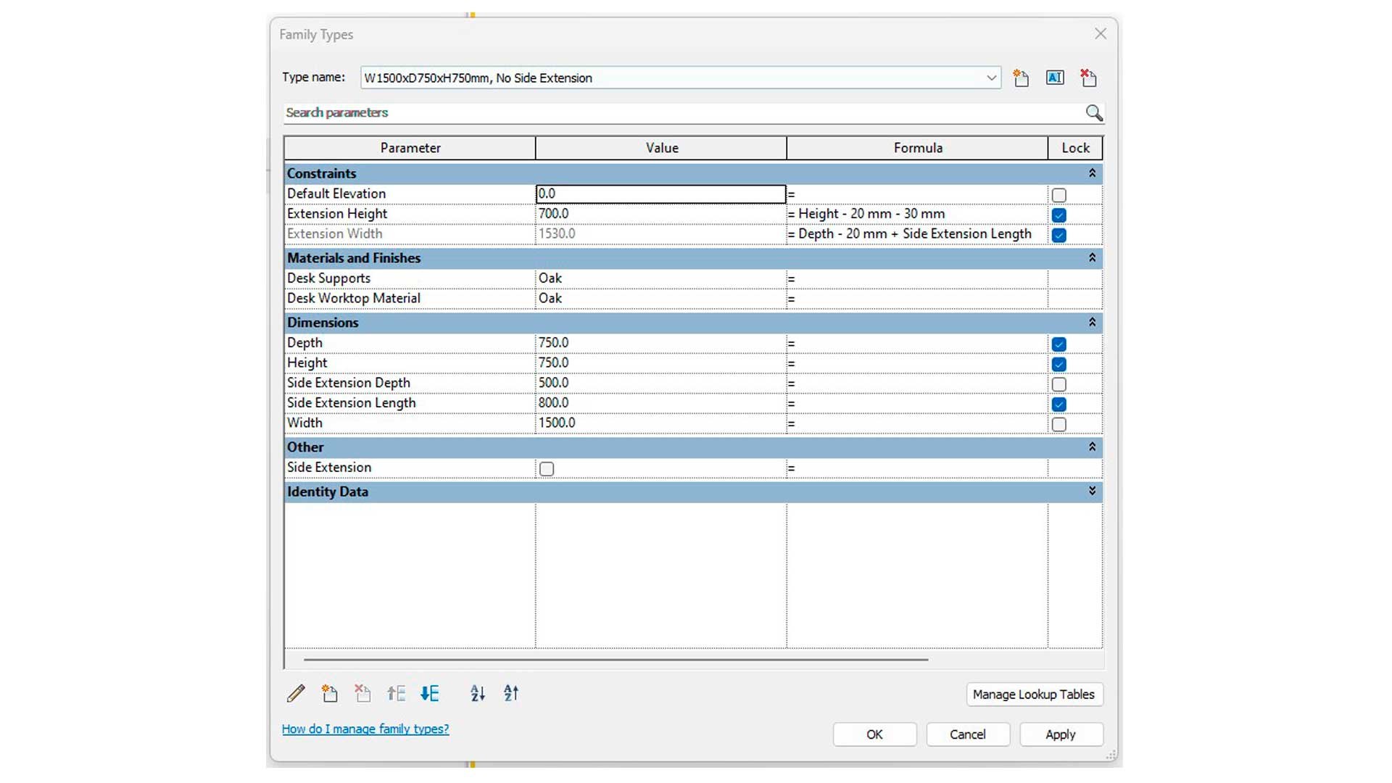The height and width of the screenshot is (783, 1392).
Task: Click the Delete Type icon
Action: pos(1088,78)
